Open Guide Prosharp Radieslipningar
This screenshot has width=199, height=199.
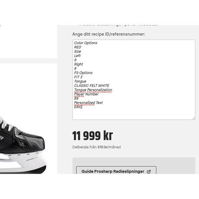116,170
